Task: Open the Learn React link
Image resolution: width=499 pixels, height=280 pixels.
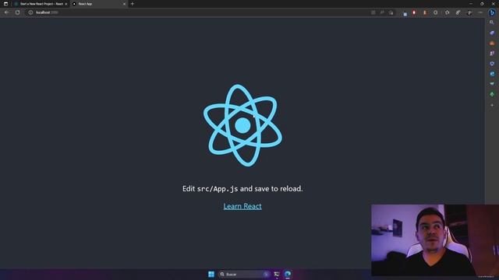Action: [242, 206]
